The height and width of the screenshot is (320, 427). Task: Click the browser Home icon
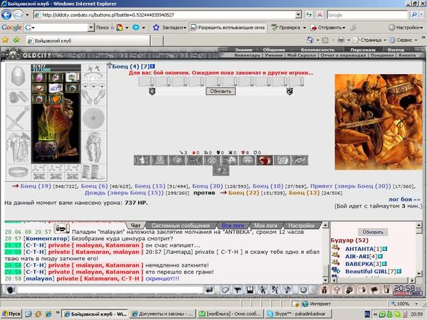click(x=310, y=40)
